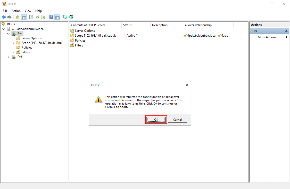
Task: Click the blue Back arrow in toolbar
Action: (x=4, y=17)
